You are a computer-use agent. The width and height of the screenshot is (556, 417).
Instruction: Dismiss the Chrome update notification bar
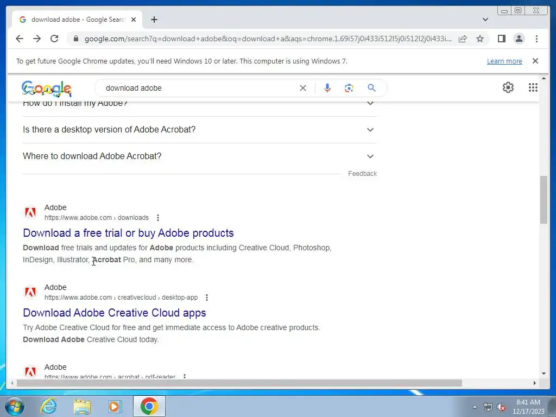tap(535, 61)
